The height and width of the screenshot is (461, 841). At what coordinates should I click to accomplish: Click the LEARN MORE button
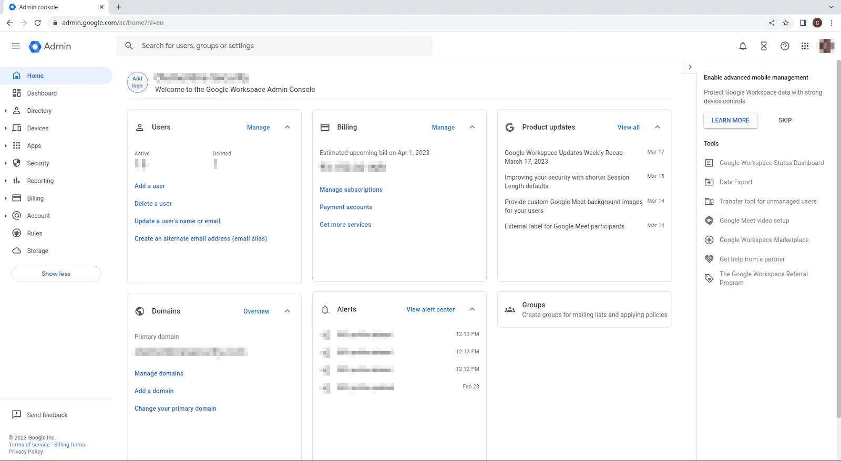click(730, 120)
